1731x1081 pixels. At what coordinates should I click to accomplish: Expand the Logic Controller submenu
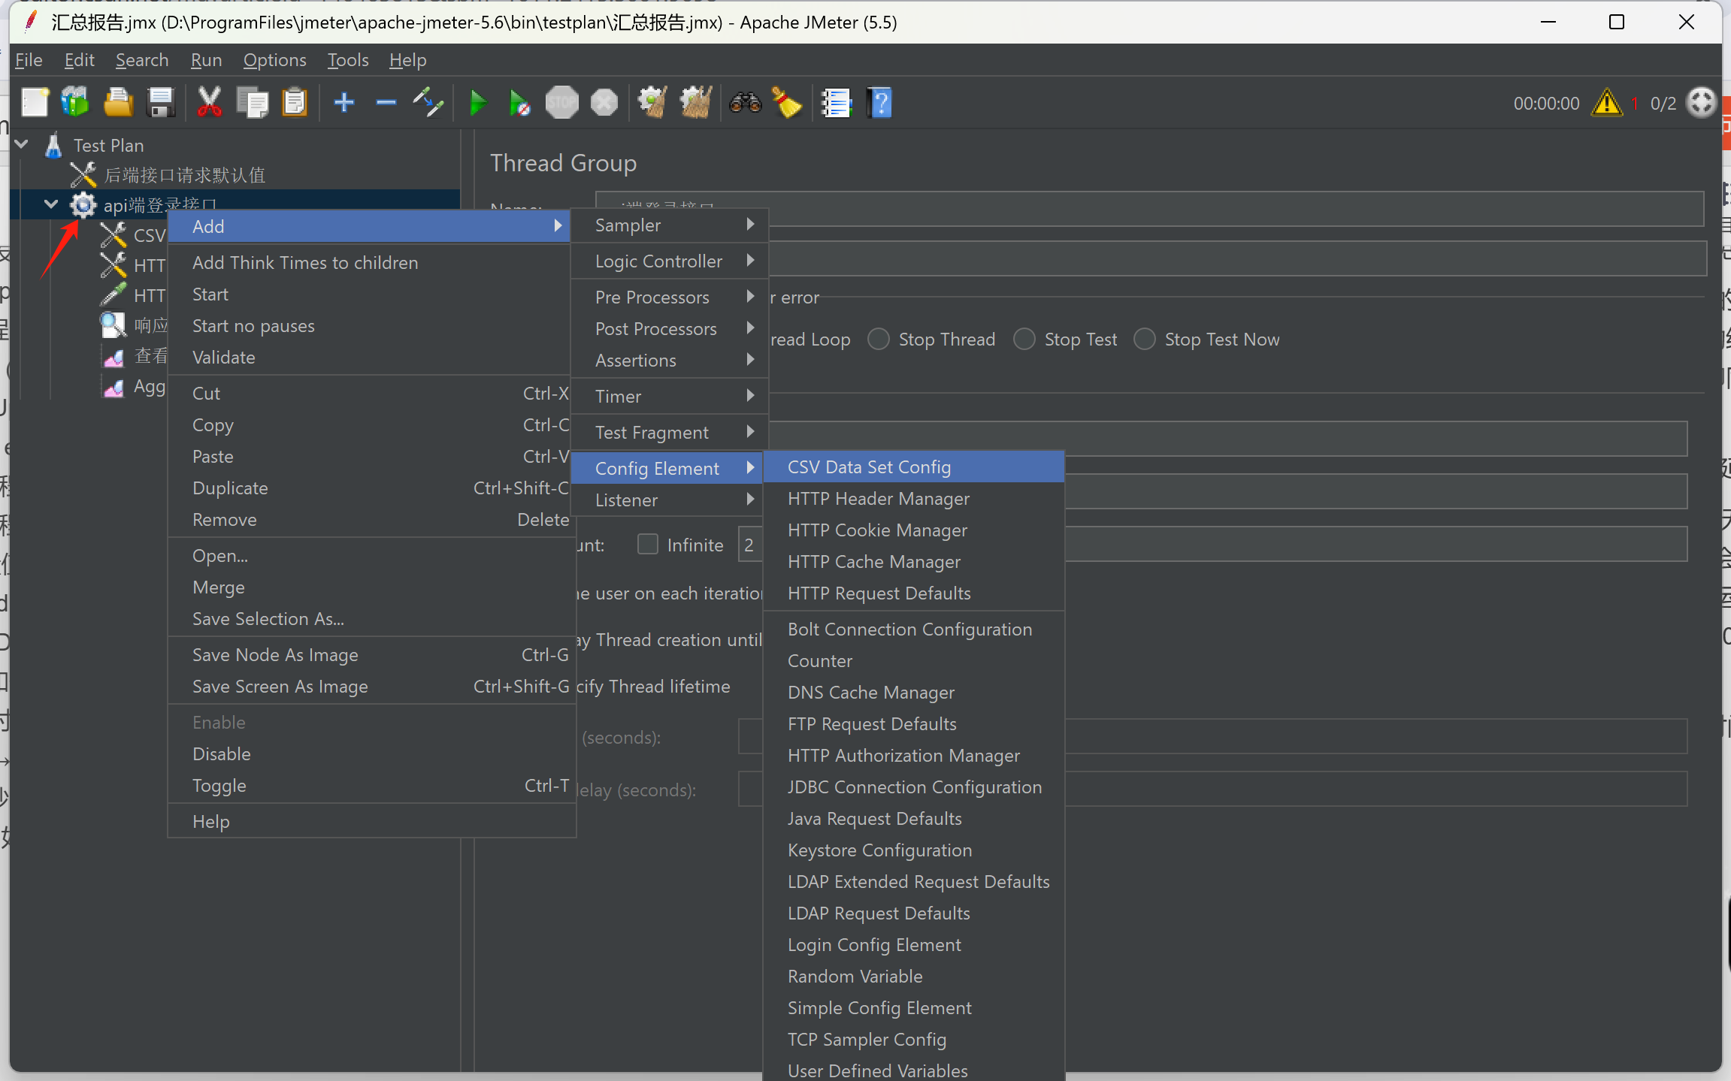pos(669,261)
